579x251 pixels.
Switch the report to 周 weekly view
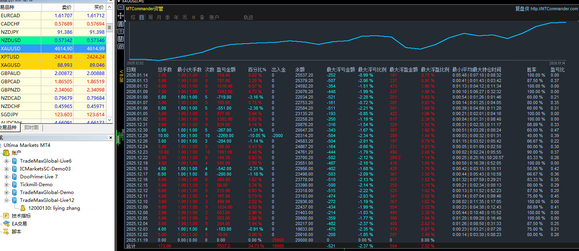tap(150, 17)
